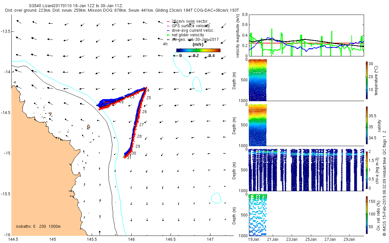This screenshot has height=243, width=389.
Task: Click the IMOS copyright text on the right edge
Action: (384, 183)
